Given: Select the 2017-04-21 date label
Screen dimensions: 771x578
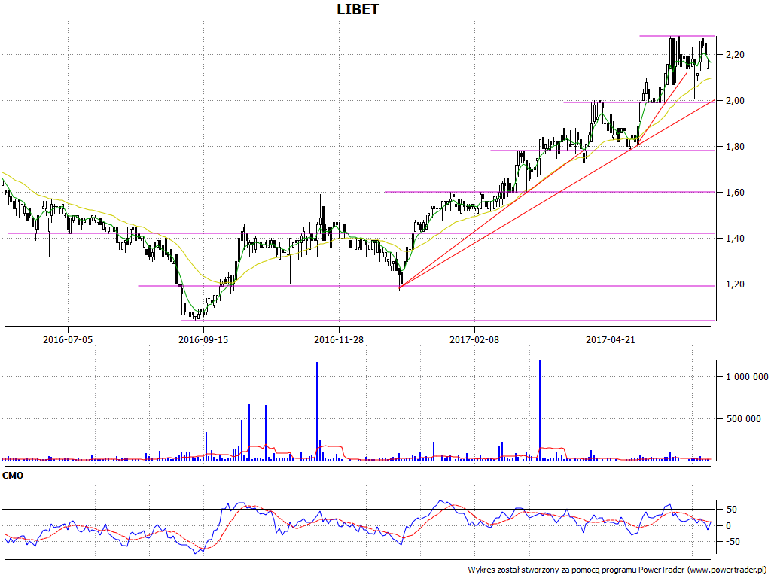Looking at the screenshot, I should (610, 339).
